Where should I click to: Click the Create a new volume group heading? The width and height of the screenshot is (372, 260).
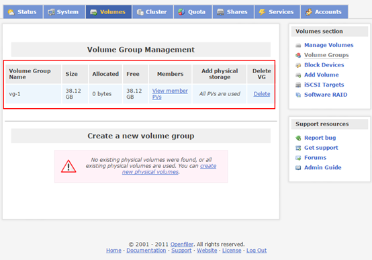click(x=141, y=136)
